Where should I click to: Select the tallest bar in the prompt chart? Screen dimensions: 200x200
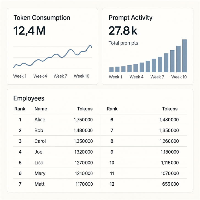[185, 56]
